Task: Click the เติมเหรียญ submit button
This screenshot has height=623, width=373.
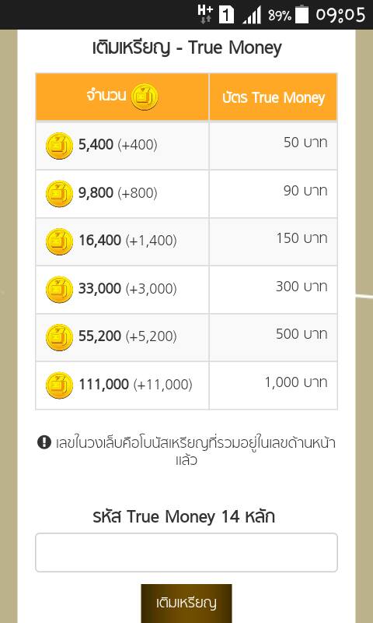Action: [x=186, y=603]
